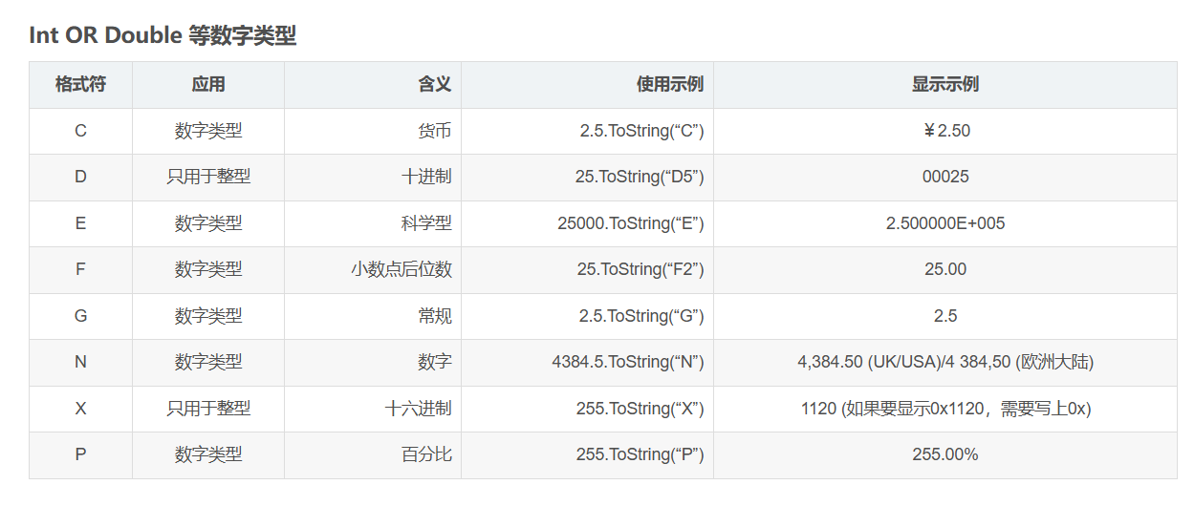The image size is (1194, 506).
Task: Click the display text starting '1120 (如果要显示0x1120'
Action: pos(945,409)
